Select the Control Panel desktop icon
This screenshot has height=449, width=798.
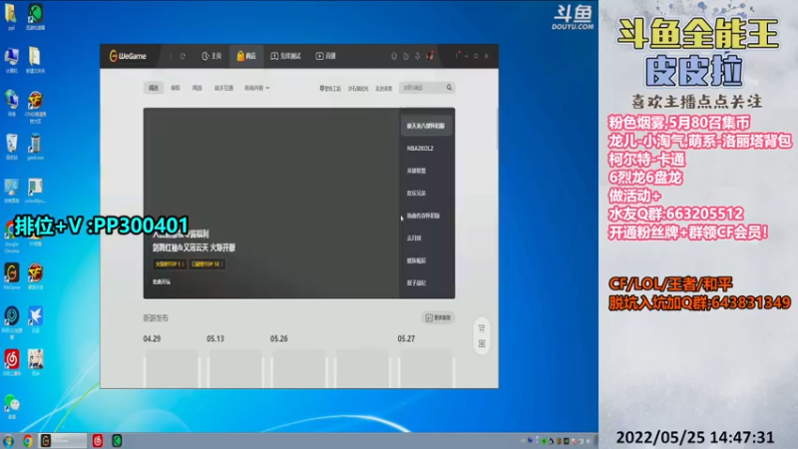pyautogui.click(x=11, y=191)
